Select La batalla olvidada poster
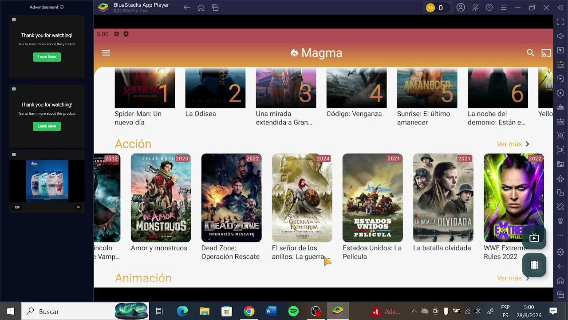This screenshot has width=568, height=320. click(443, 198)
